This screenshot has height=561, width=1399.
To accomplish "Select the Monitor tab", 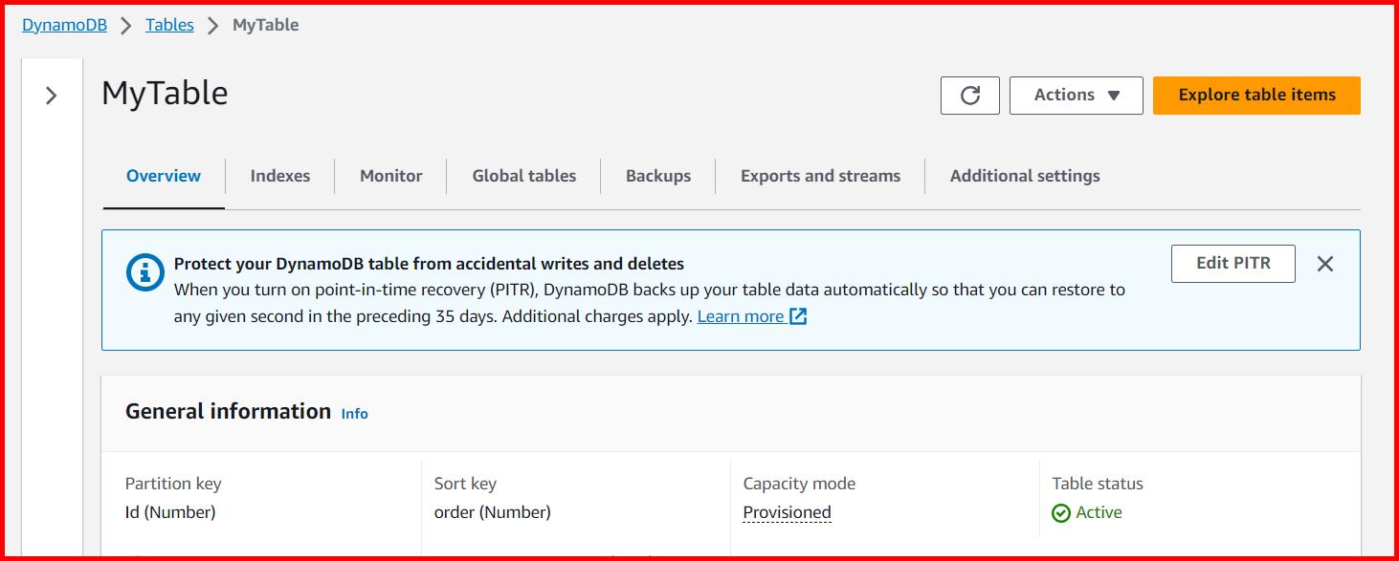I will [390, 175].
